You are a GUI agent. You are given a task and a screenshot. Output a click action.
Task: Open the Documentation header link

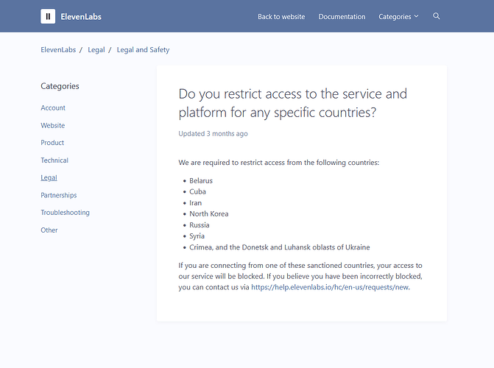coord(342,17)
